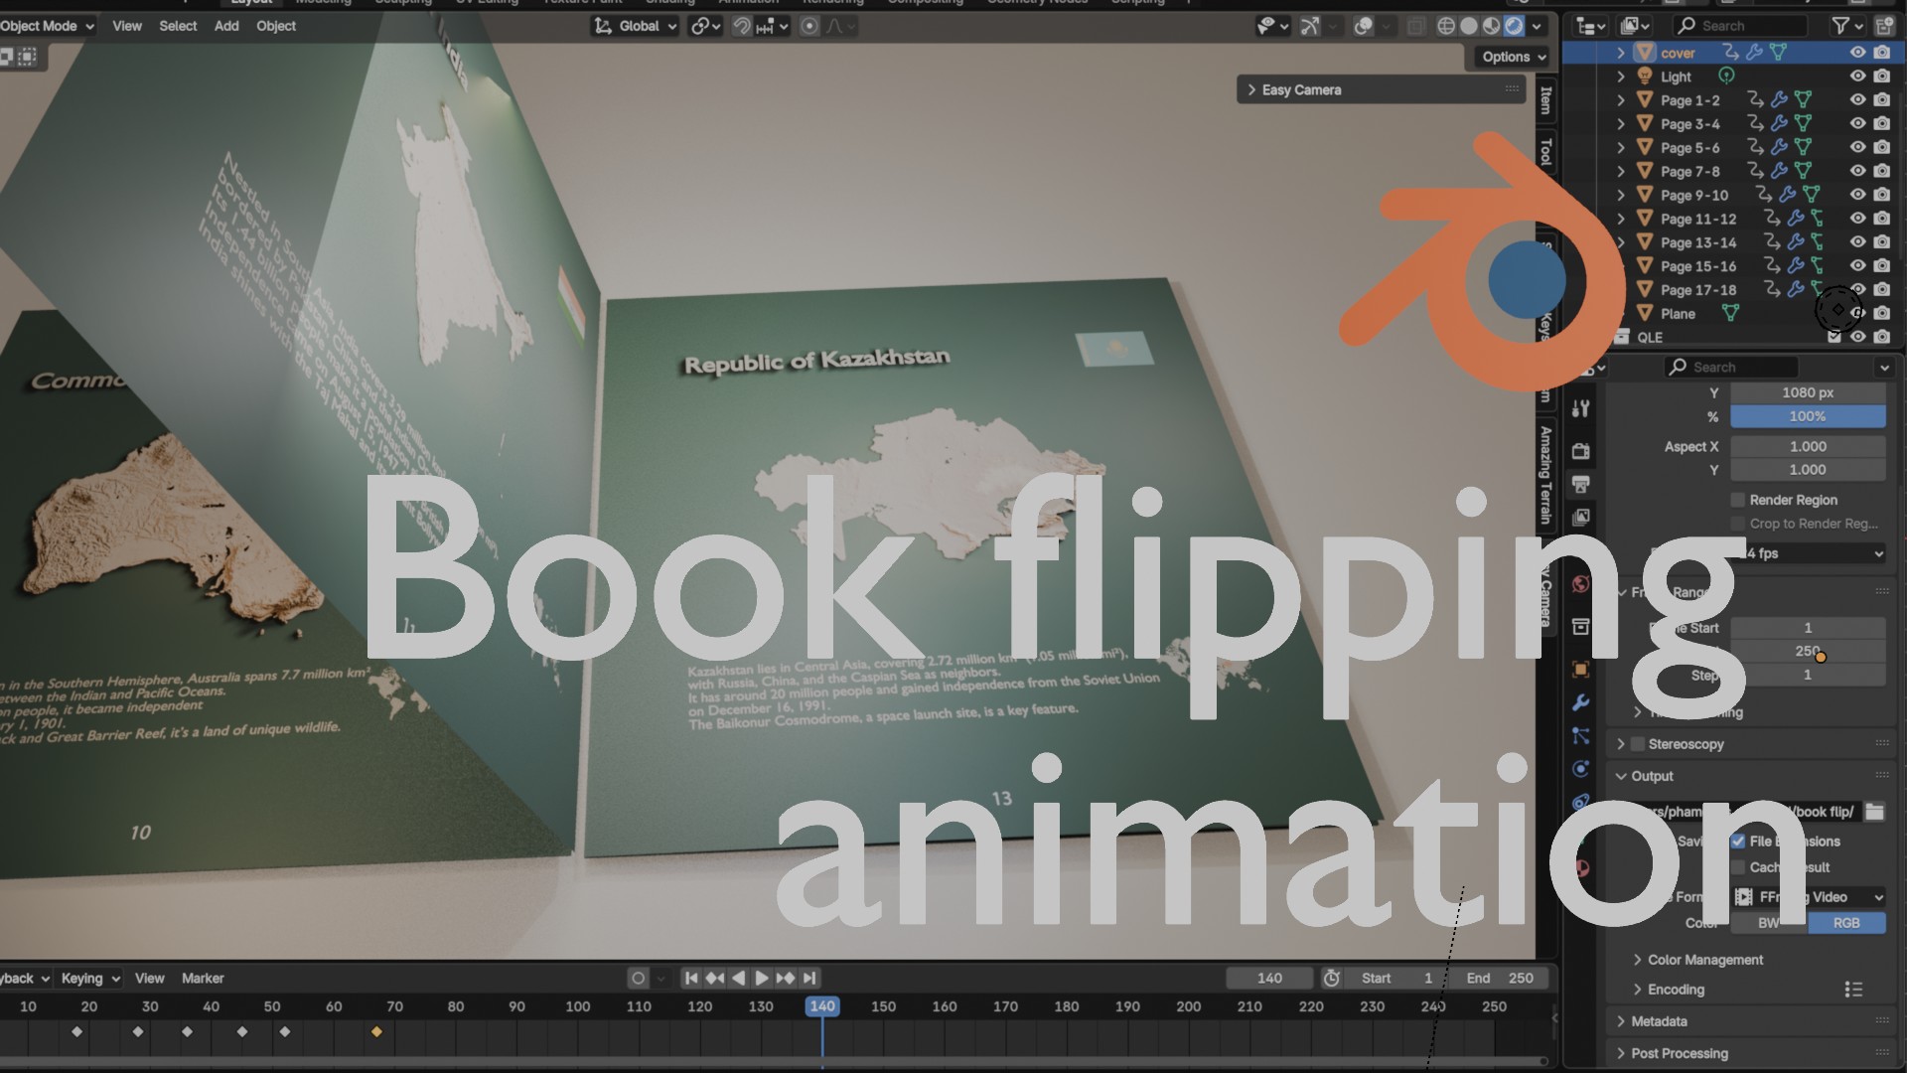Play the animation forward
This screenshot has width=1907, height=1073.
[762, 979]
